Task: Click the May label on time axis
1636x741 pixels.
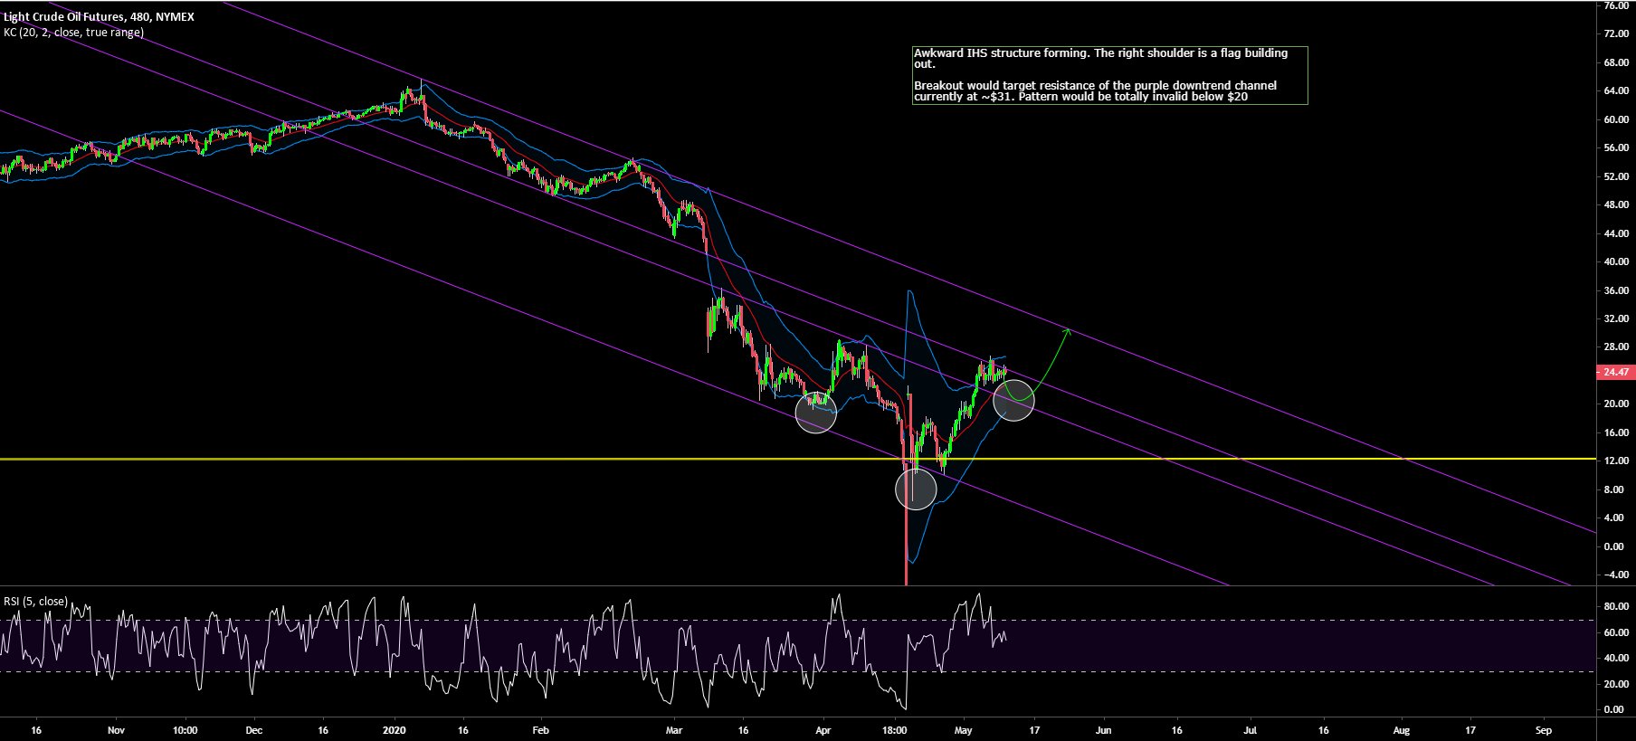Action: pos(964,729)
